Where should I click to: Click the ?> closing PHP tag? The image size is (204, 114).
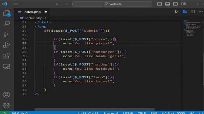point(37,94)
